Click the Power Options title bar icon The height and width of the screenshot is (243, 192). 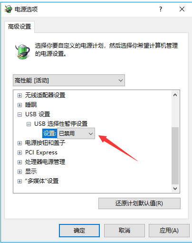[8, 9]
